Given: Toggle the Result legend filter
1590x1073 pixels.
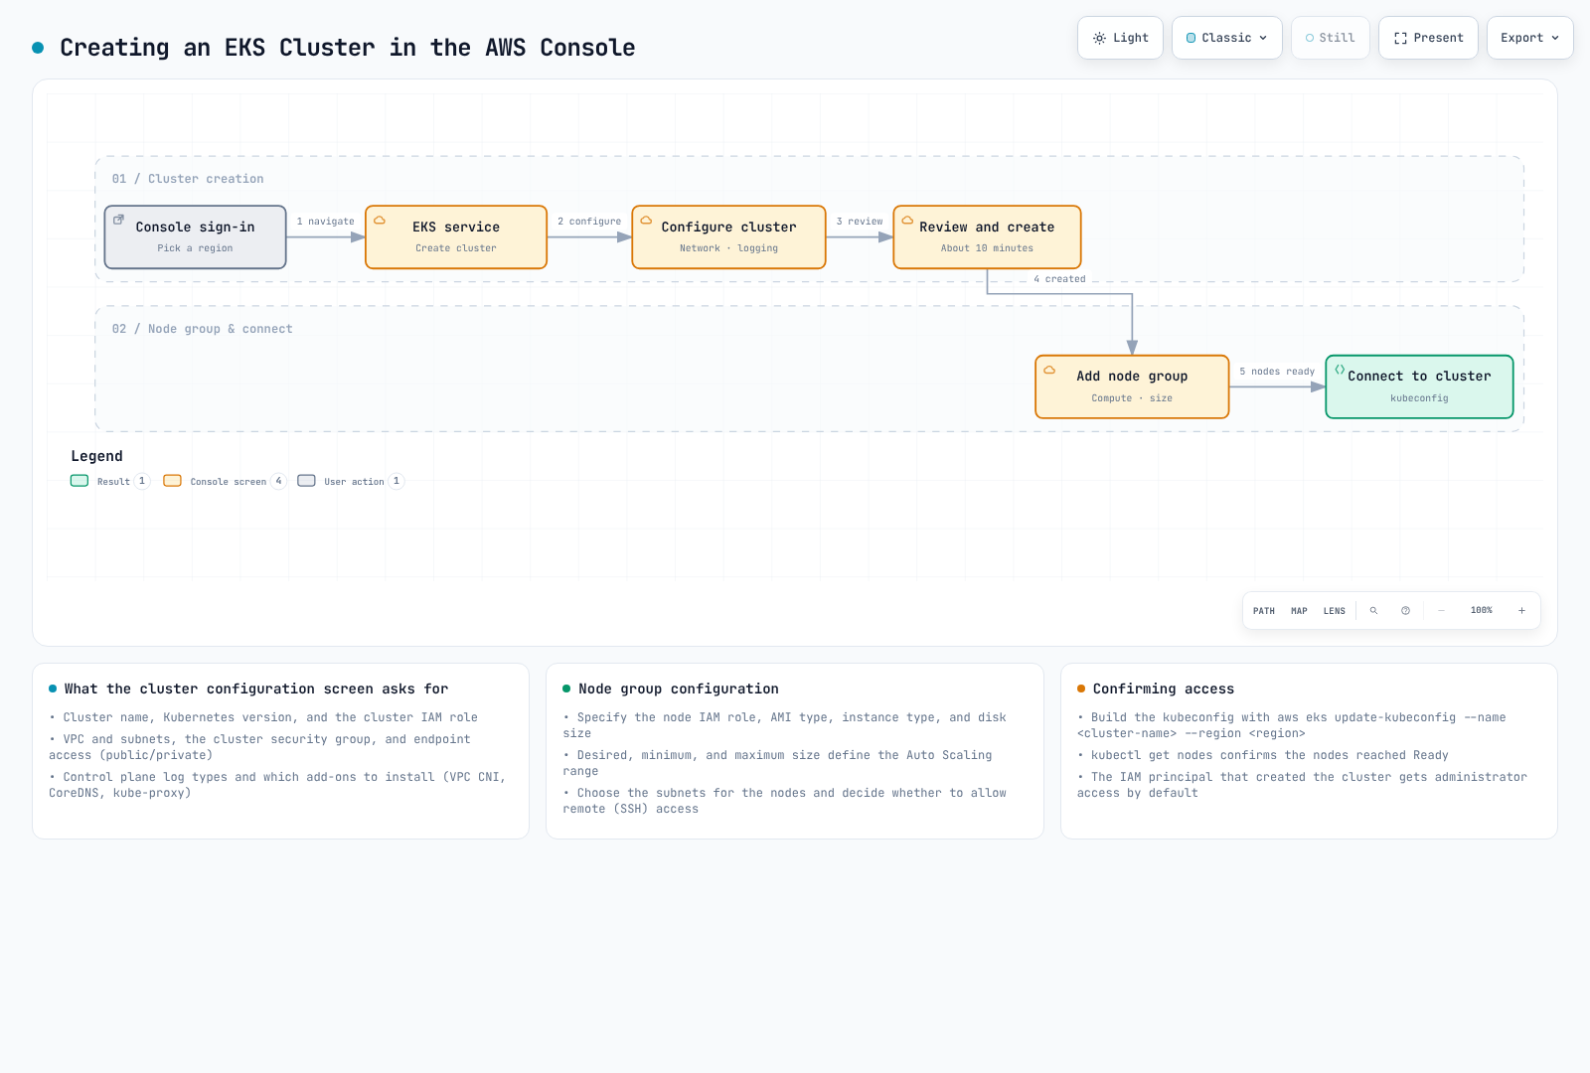Looking at the screenshot, I should coord(109,481).
